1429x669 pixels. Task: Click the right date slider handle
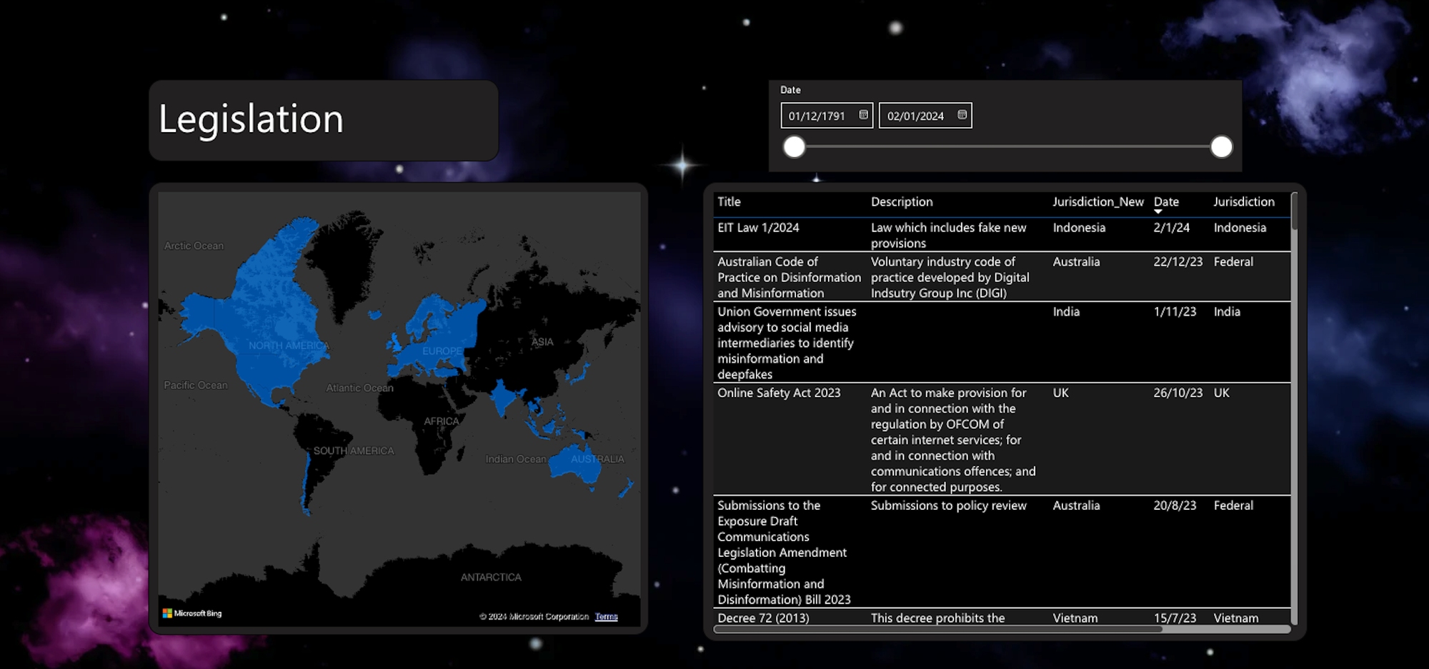pyautogui.click(x=1221, y=147)
